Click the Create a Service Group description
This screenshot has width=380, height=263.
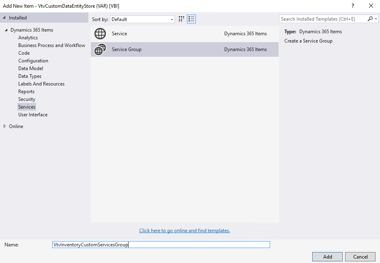coord(308,41)
